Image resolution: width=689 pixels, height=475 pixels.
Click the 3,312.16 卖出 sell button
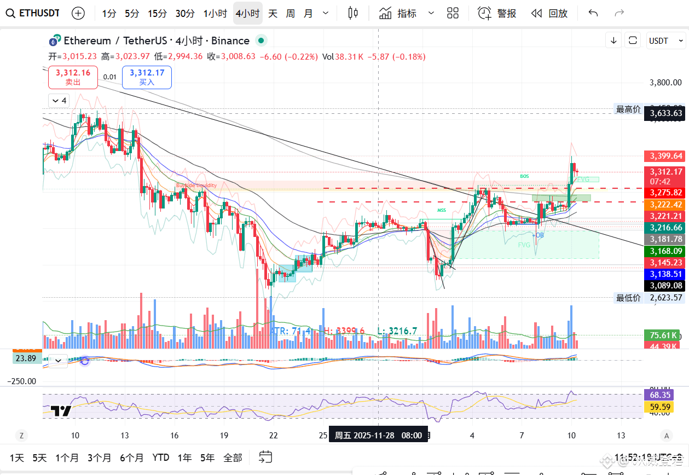coord(73,77)
